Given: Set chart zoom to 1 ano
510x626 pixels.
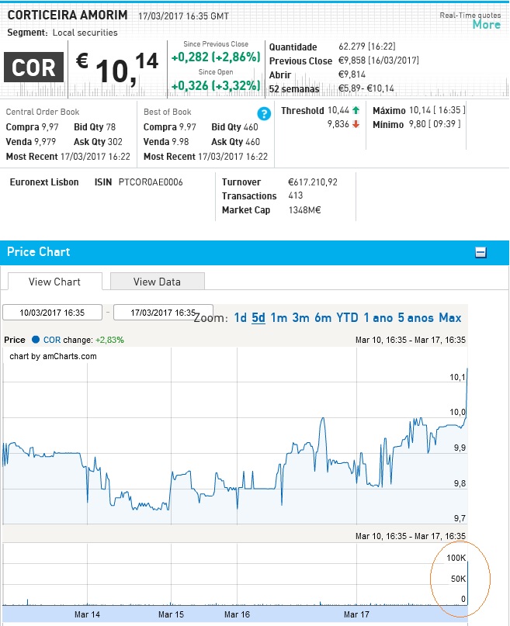Looking at the screenshot, I should (x=378, y=318).
